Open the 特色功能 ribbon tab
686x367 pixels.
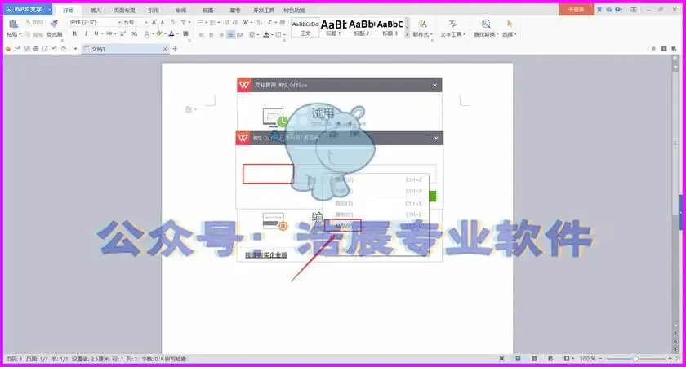294,10
